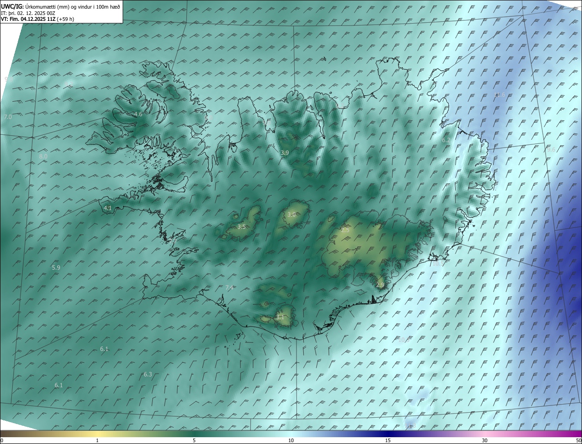The width and height of the screenshot is (582, 444).
Task: Click the 7.0 value label
Action: [x=8, y=117]
